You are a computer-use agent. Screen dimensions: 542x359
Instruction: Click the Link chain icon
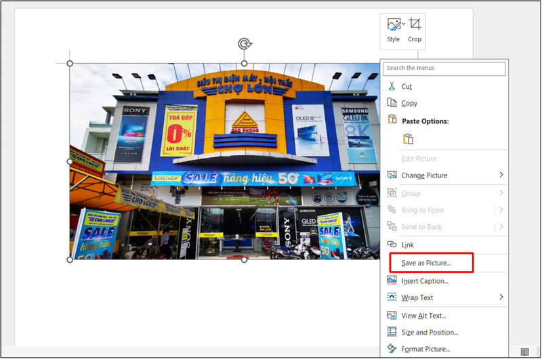point(392,245)
